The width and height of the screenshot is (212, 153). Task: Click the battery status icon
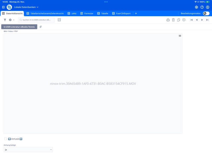point(207,2)
